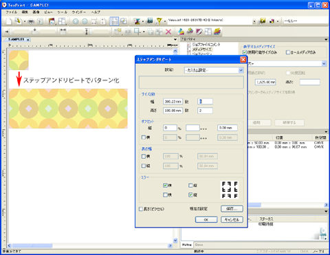This screenshot has width=330, height=255.
Task: Switch to the Done queue tab
Action: click(x=199, y=245)
